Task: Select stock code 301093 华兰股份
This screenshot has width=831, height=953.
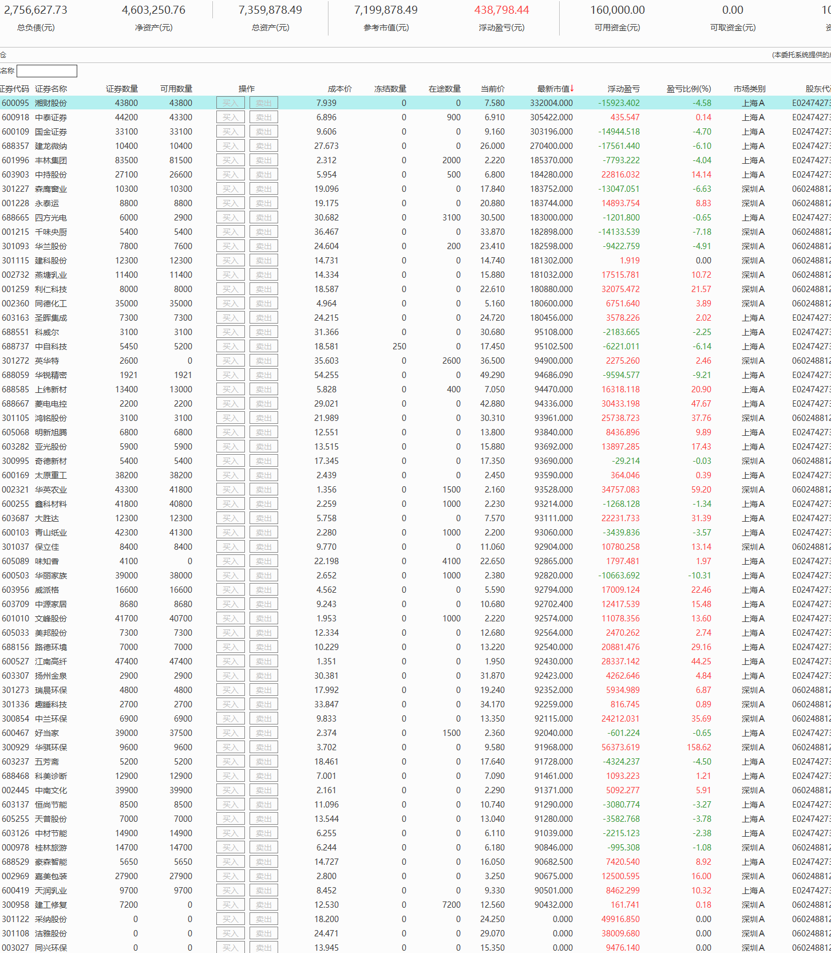Action: (15, 246)
